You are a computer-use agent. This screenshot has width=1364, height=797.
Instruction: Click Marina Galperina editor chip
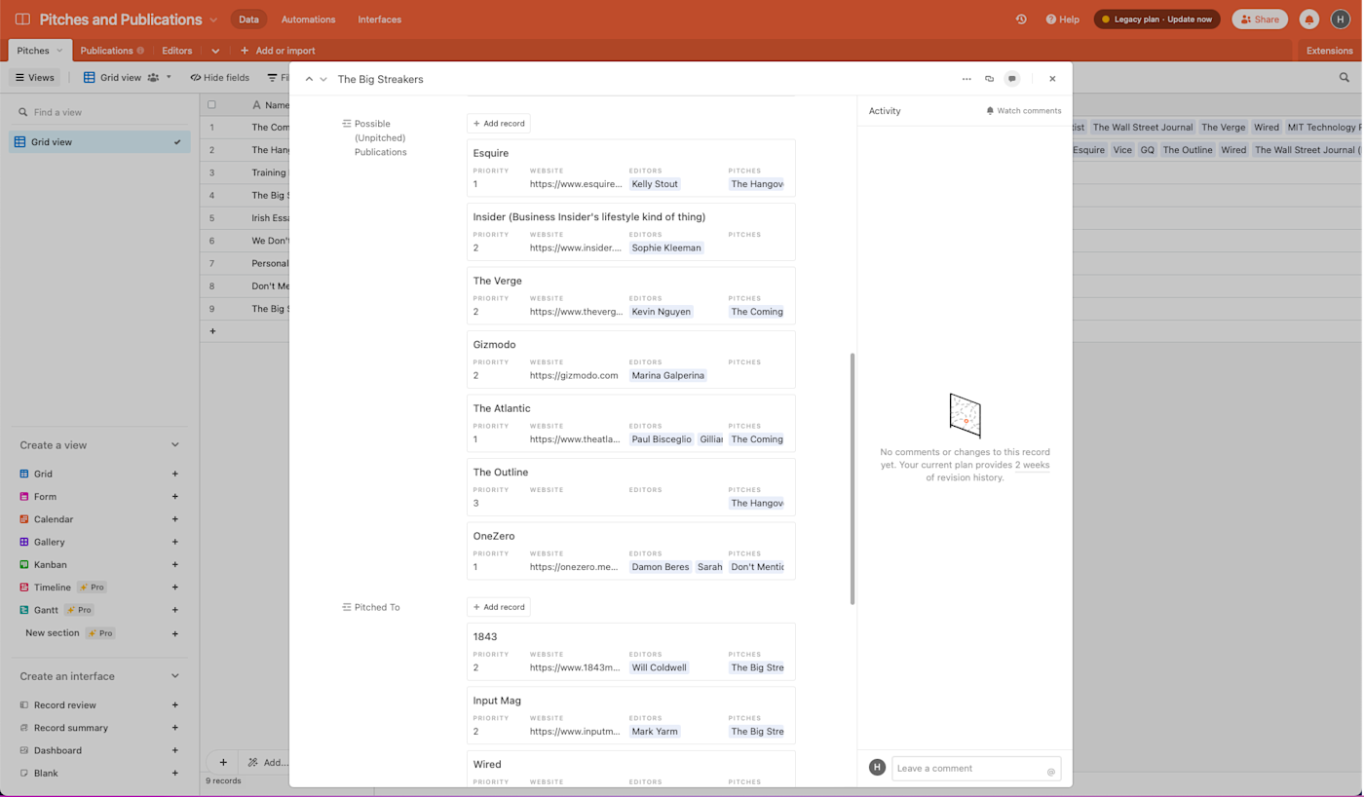(x=667, y=375)
